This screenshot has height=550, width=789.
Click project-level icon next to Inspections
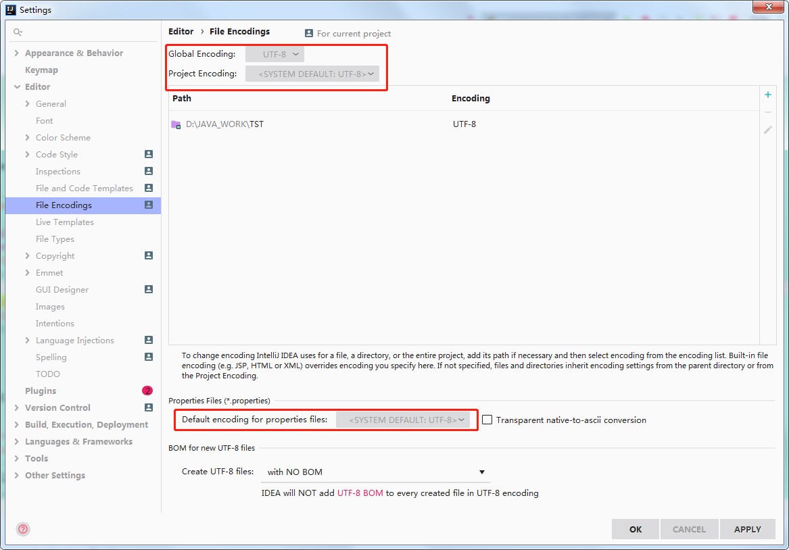tap(149, 171)
